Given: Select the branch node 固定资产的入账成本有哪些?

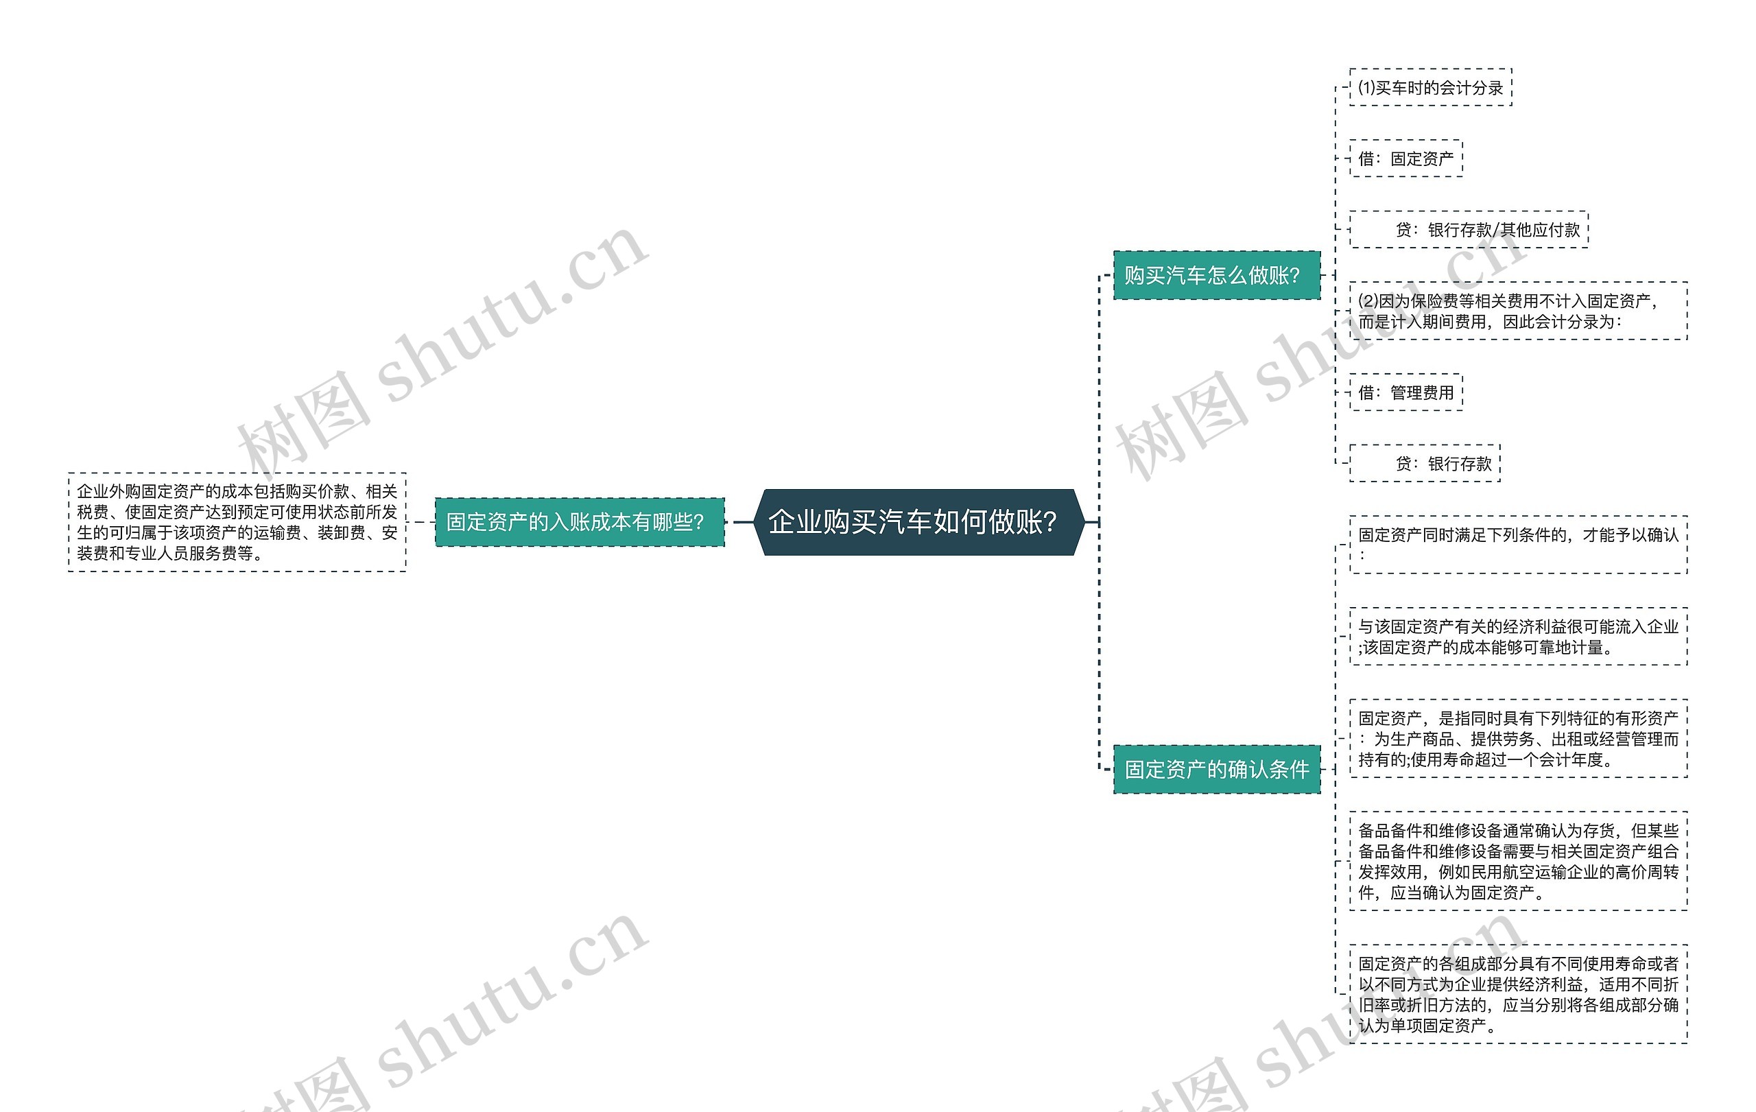Looking at the screenshot, I should [x=580, y=522].
